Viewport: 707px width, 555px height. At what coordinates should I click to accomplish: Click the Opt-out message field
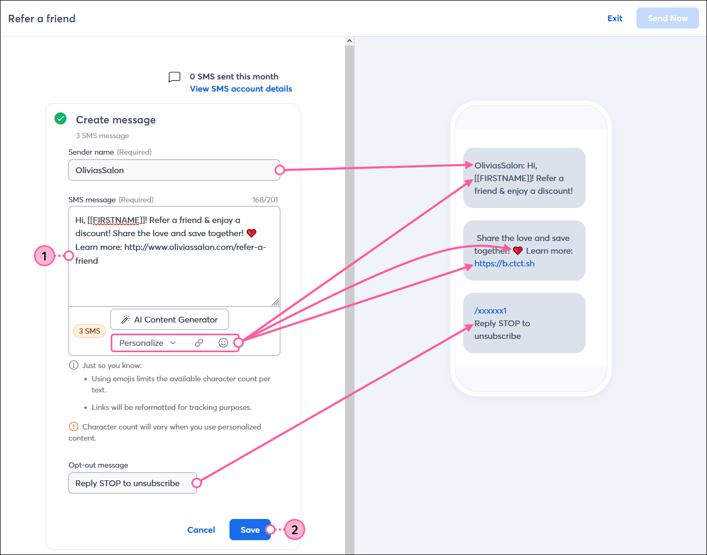point(132,483)
